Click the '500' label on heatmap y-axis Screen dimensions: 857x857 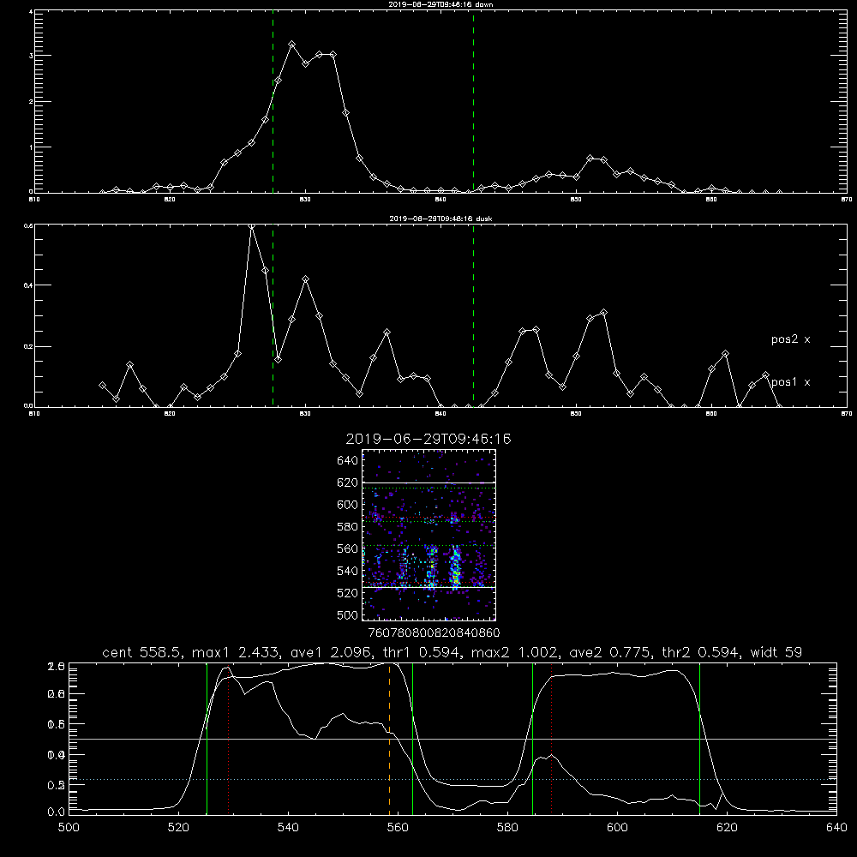click(x=348, y=615)
